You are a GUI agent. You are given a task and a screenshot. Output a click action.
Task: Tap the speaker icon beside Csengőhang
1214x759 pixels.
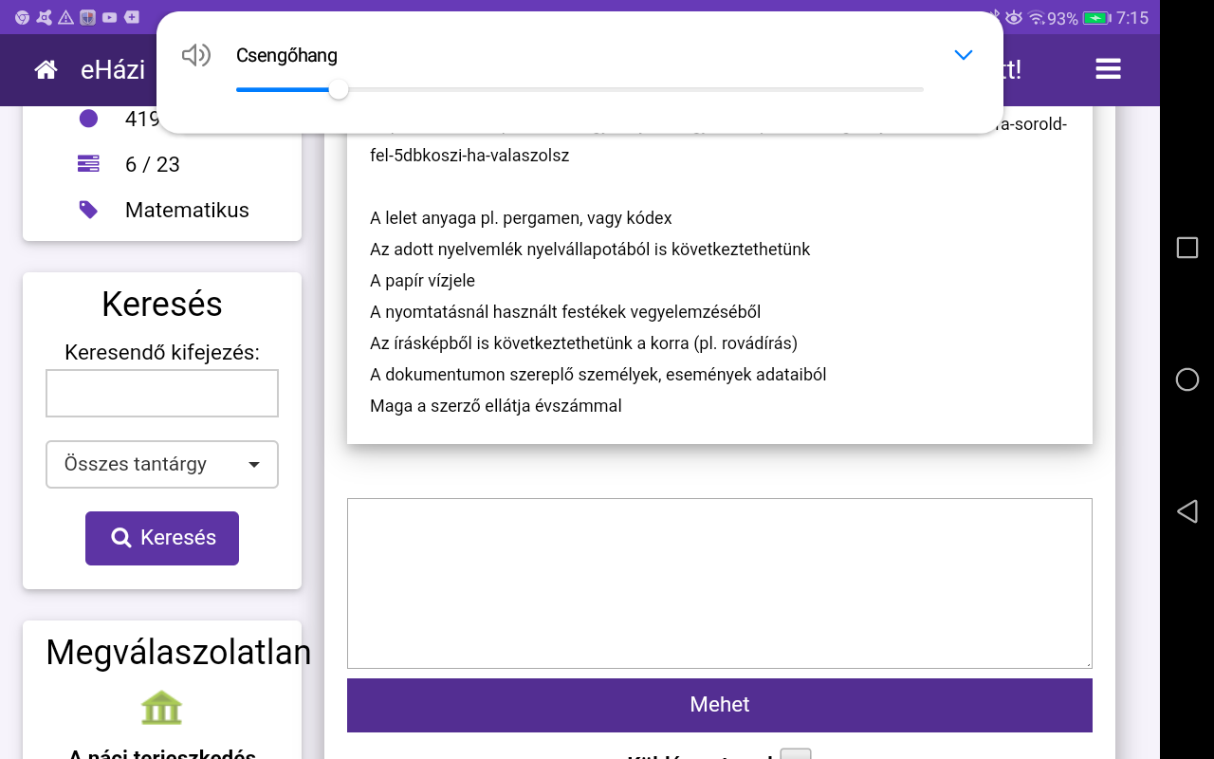point(195,55)
